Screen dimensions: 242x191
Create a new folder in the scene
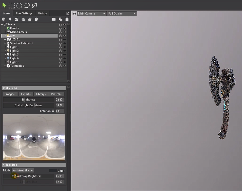tap(54, 19)
